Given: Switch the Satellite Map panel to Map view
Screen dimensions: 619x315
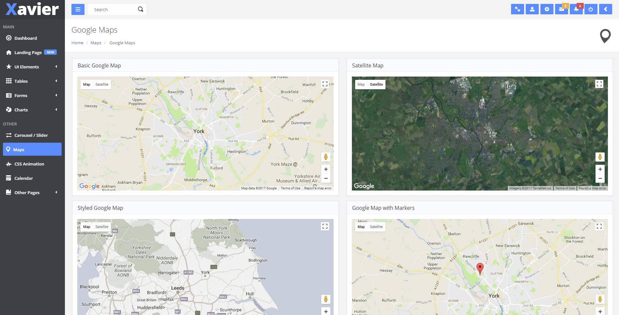Looking at the screenshot, I should [x=361, y=84].
